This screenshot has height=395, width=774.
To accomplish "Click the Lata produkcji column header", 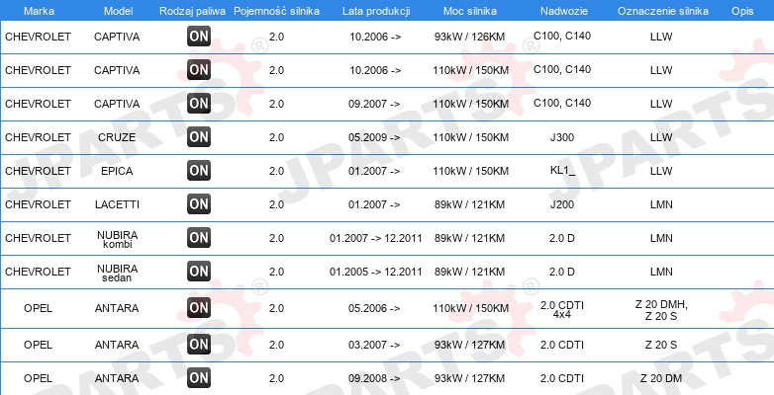I will pos(376,11).
